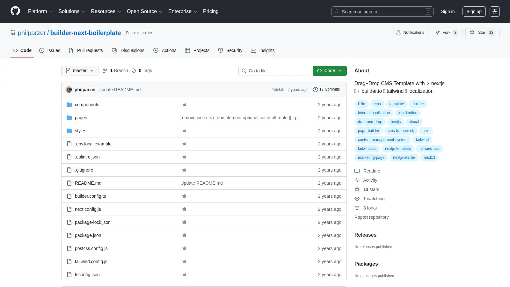Click file icon beside package.json
510x287 pixels.
pos(69,235)
